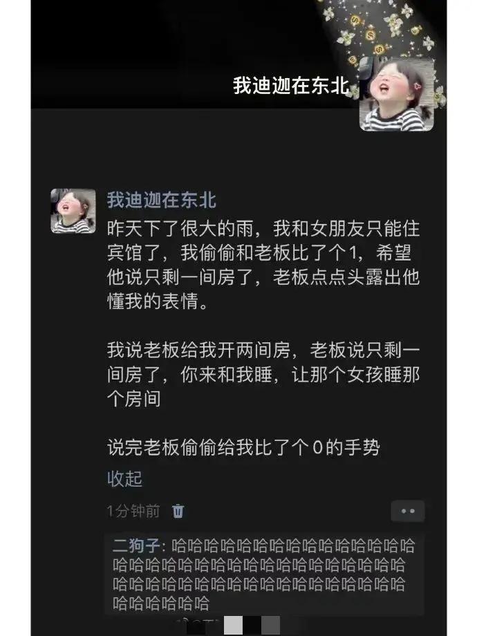Viewport: 477px width, 636px height.
Task: Open the small avatar beside the post
Action: tap(73, 211)
